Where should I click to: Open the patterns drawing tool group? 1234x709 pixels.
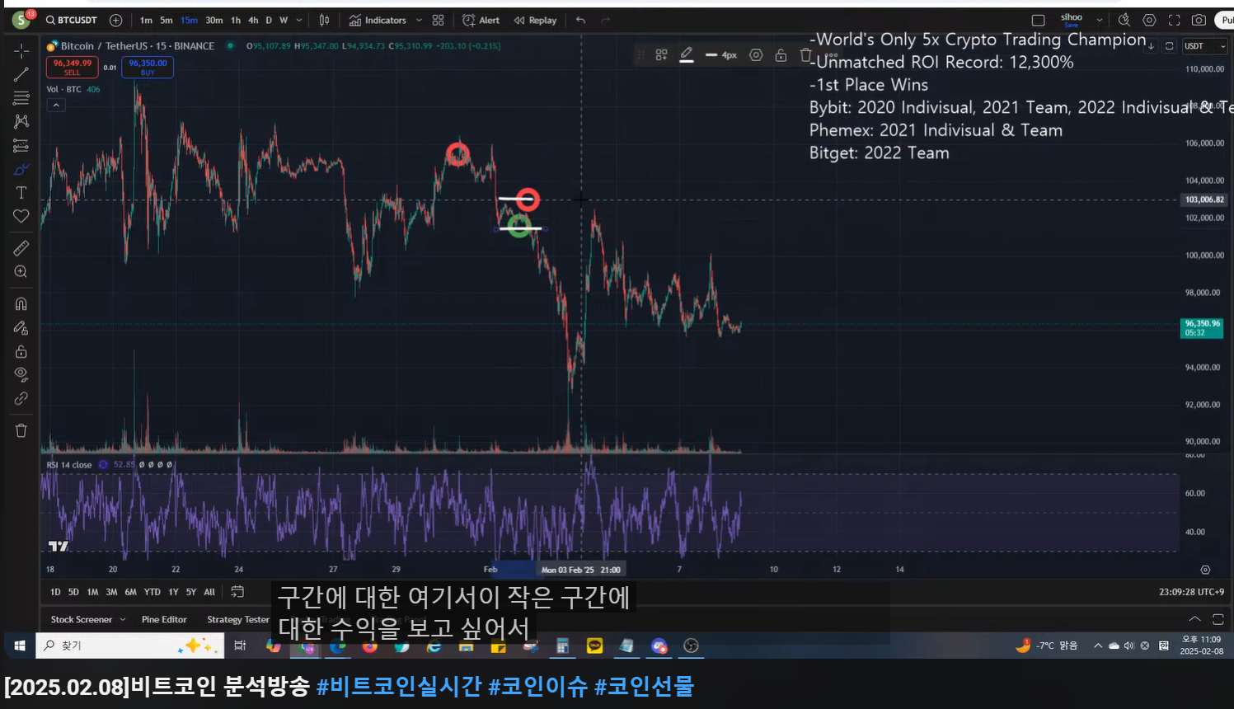(21, 121)
